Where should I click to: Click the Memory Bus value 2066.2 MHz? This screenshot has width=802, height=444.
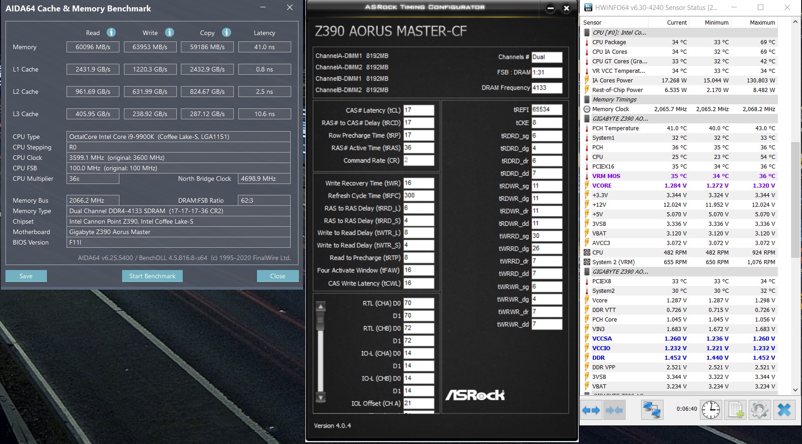[93, 200]
